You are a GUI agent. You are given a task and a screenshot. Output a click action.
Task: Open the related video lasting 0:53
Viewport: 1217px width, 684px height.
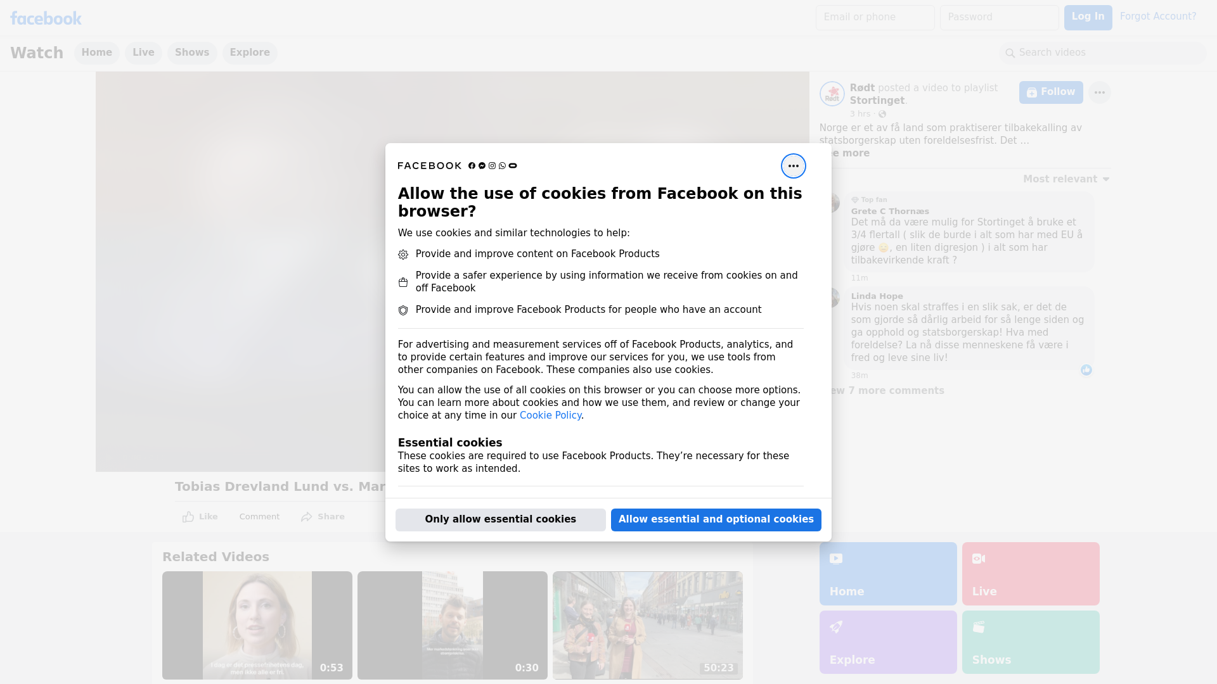point(257,625)
